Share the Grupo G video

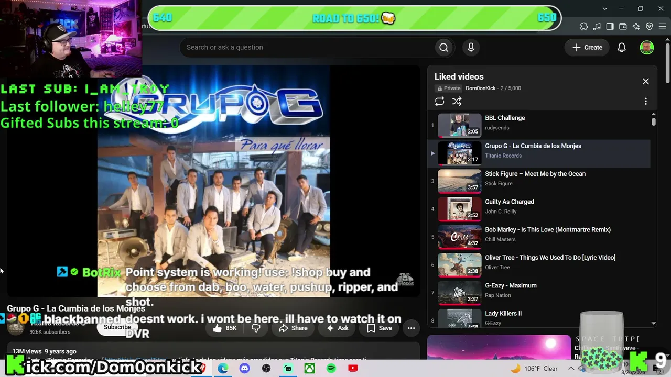(293, 328)
